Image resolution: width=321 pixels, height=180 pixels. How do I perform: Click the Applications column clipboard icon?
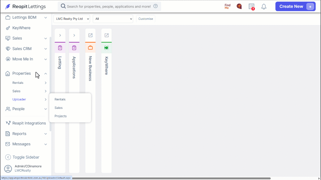pyautogui.click(x=74, y=48)
